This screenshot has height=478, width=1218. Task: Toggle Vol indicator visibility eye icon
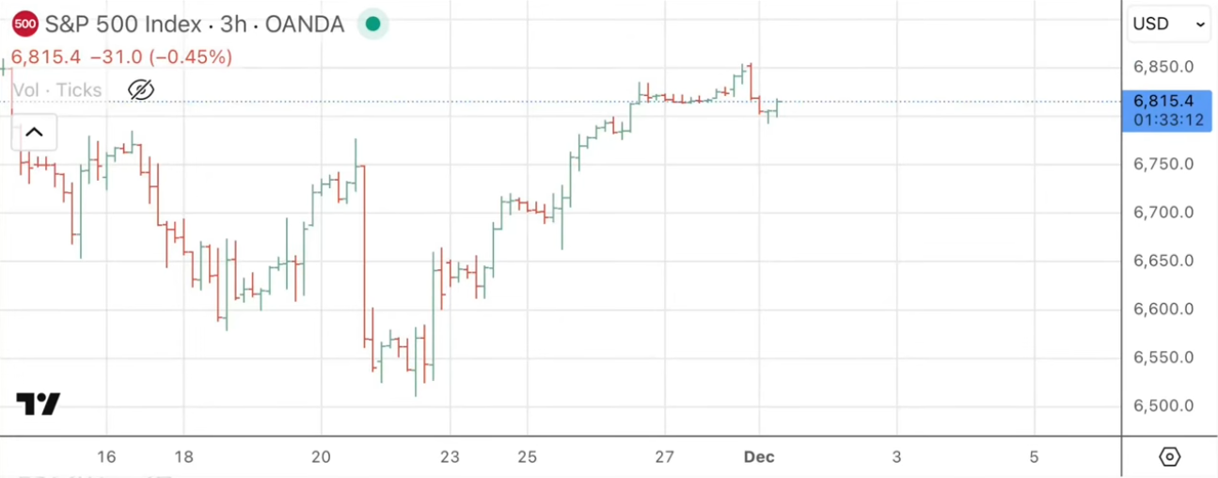(140, 90)
